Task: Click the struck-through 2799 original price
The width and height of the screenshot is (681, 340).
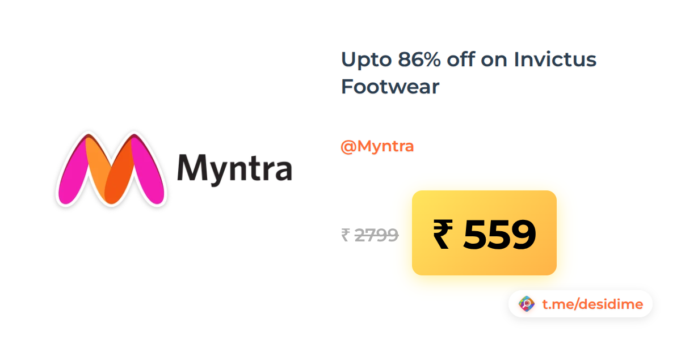Action: pyautogui.click(x=376, y=235)
